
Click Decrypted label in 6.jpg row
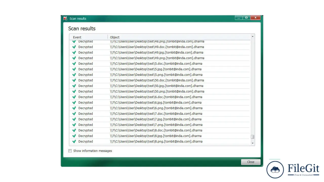click(x=86, y=102)
